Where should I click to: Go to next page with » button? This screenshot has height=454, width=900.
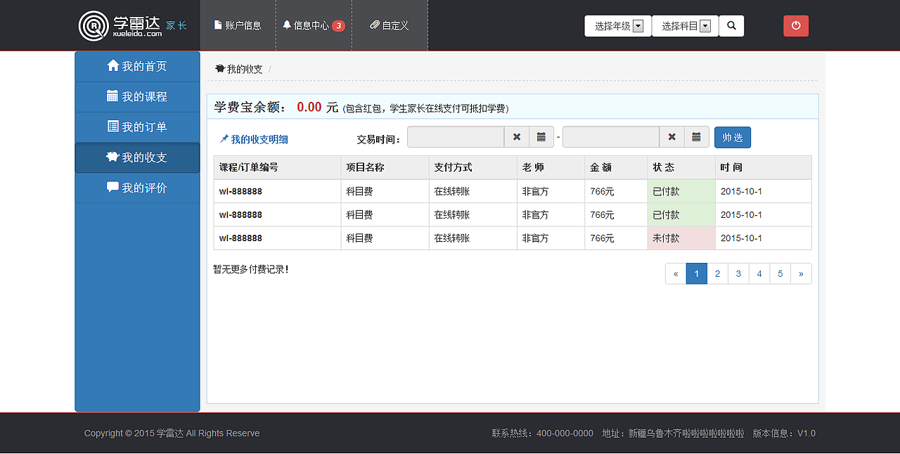(801, 274)
